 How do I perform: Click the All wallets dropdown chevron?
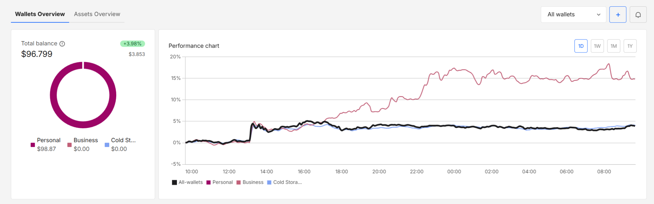pyautogui.click(x=598, y=15)
